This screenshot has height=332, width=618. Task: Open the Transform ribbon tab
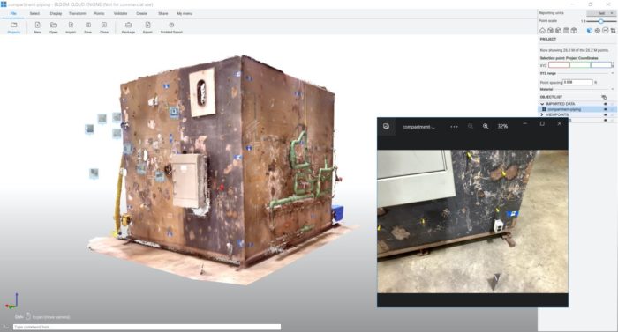point(78,13)
